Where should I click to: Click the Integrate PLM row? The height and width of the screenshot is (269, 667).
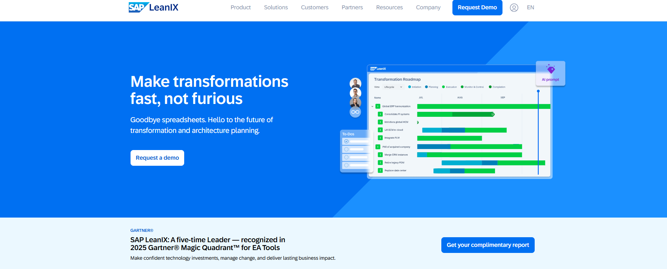tap(392, 138)
